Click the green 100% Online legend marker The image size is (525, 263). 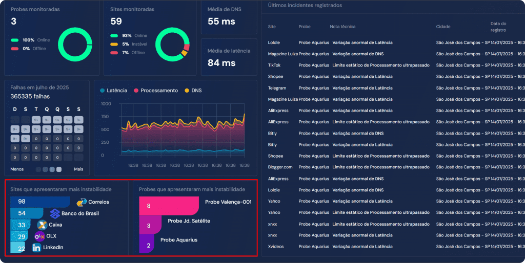[15, 40]
